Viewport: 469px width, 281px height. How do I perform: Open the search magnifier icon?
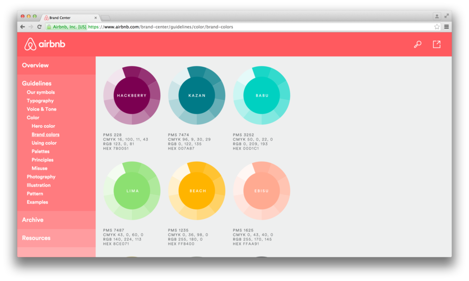click(417, 44)
